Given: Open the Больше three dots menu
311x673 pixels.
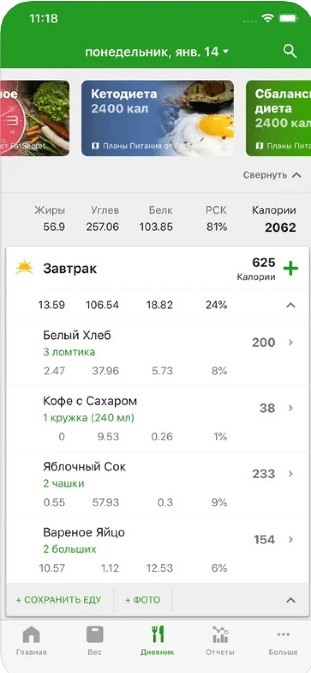Looking at the screenshot, I should [x=283, y=635].
